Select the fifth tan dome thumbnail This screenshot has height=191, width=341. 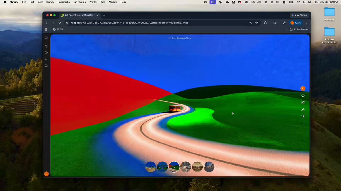[197, 167]
